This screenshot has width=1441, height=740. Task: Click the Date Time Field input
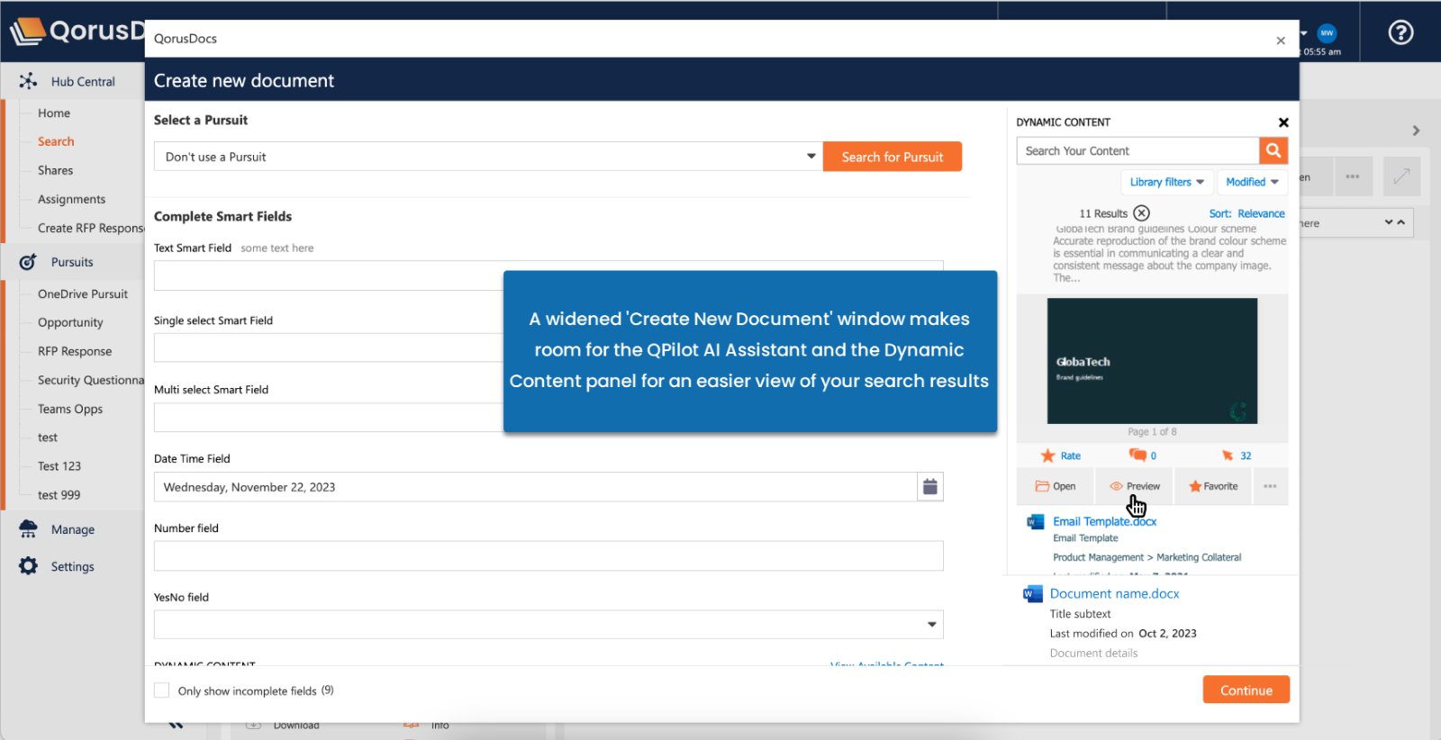536,487
